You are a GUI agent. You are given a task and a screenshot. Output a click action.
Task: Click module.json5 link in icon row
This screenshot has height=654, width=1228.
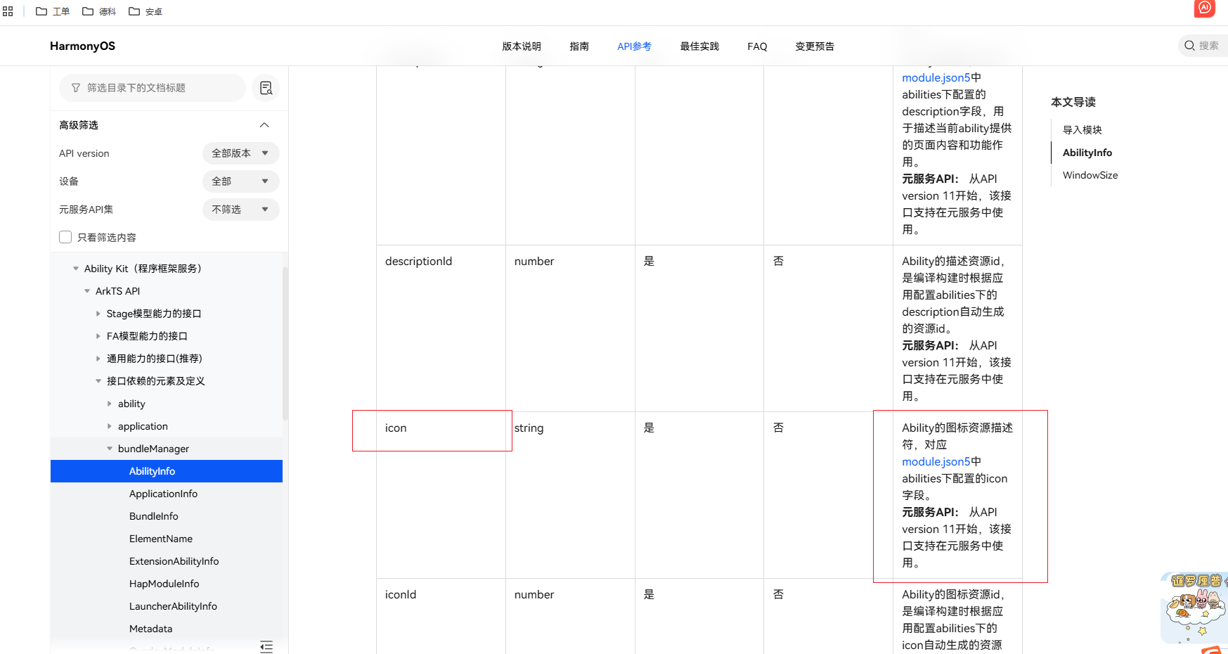click(936, 461)
